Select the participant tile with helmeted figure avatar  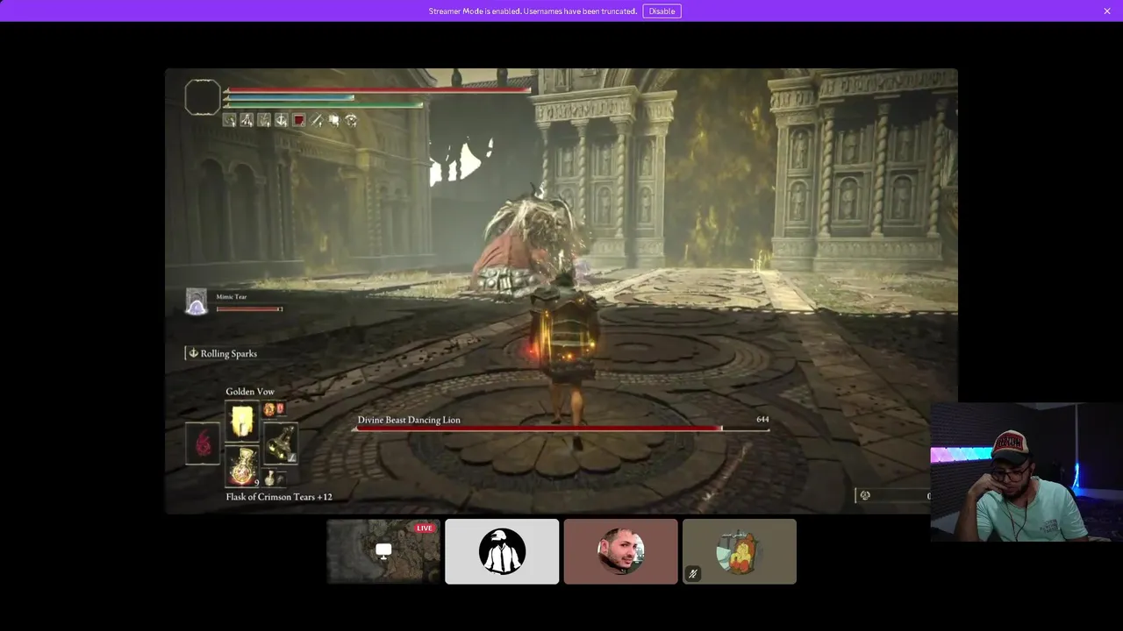[502, 551]
